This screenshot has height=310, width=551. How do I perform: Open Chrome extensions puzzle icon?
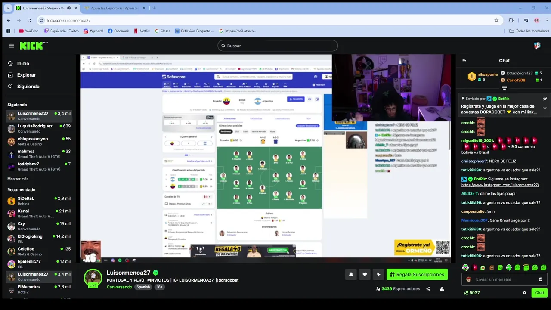[511, 20]
